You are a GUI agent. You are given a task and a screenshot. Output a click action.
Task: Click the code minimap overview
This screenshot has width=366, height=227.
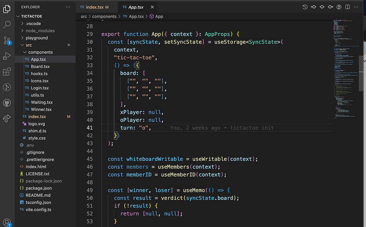[345, 70]
